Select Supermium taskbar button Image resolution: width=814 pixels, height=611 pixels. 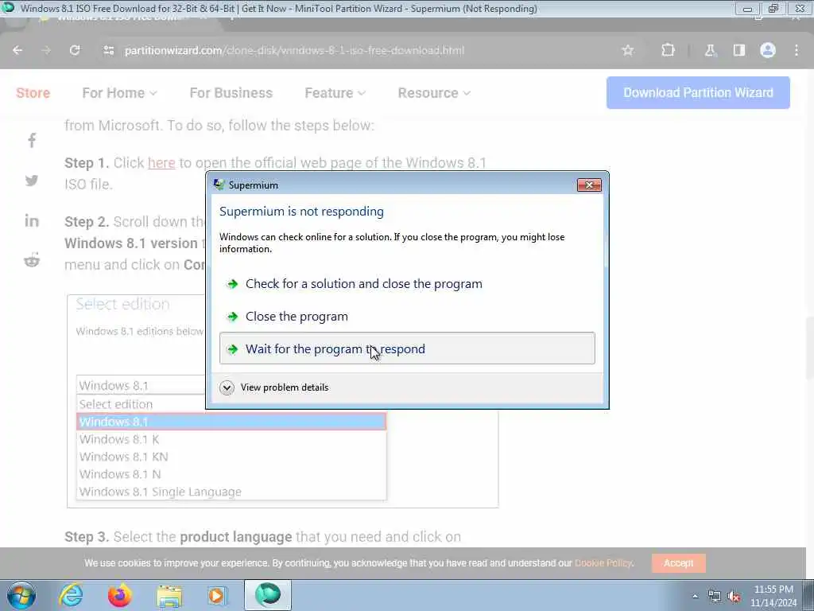[268, 595]
